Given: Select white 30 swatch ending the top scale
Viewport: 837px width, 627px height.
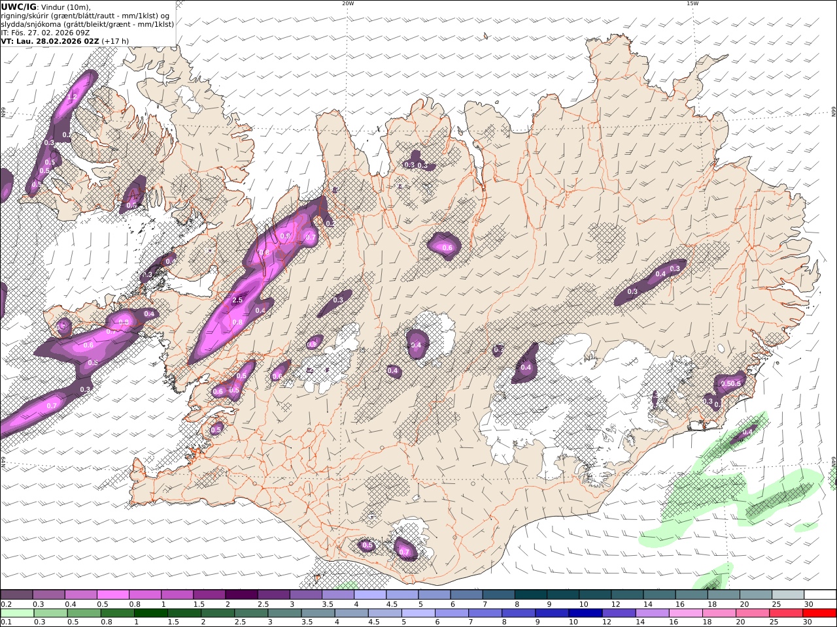Looking at the screenshot, I should pos(819,595).
